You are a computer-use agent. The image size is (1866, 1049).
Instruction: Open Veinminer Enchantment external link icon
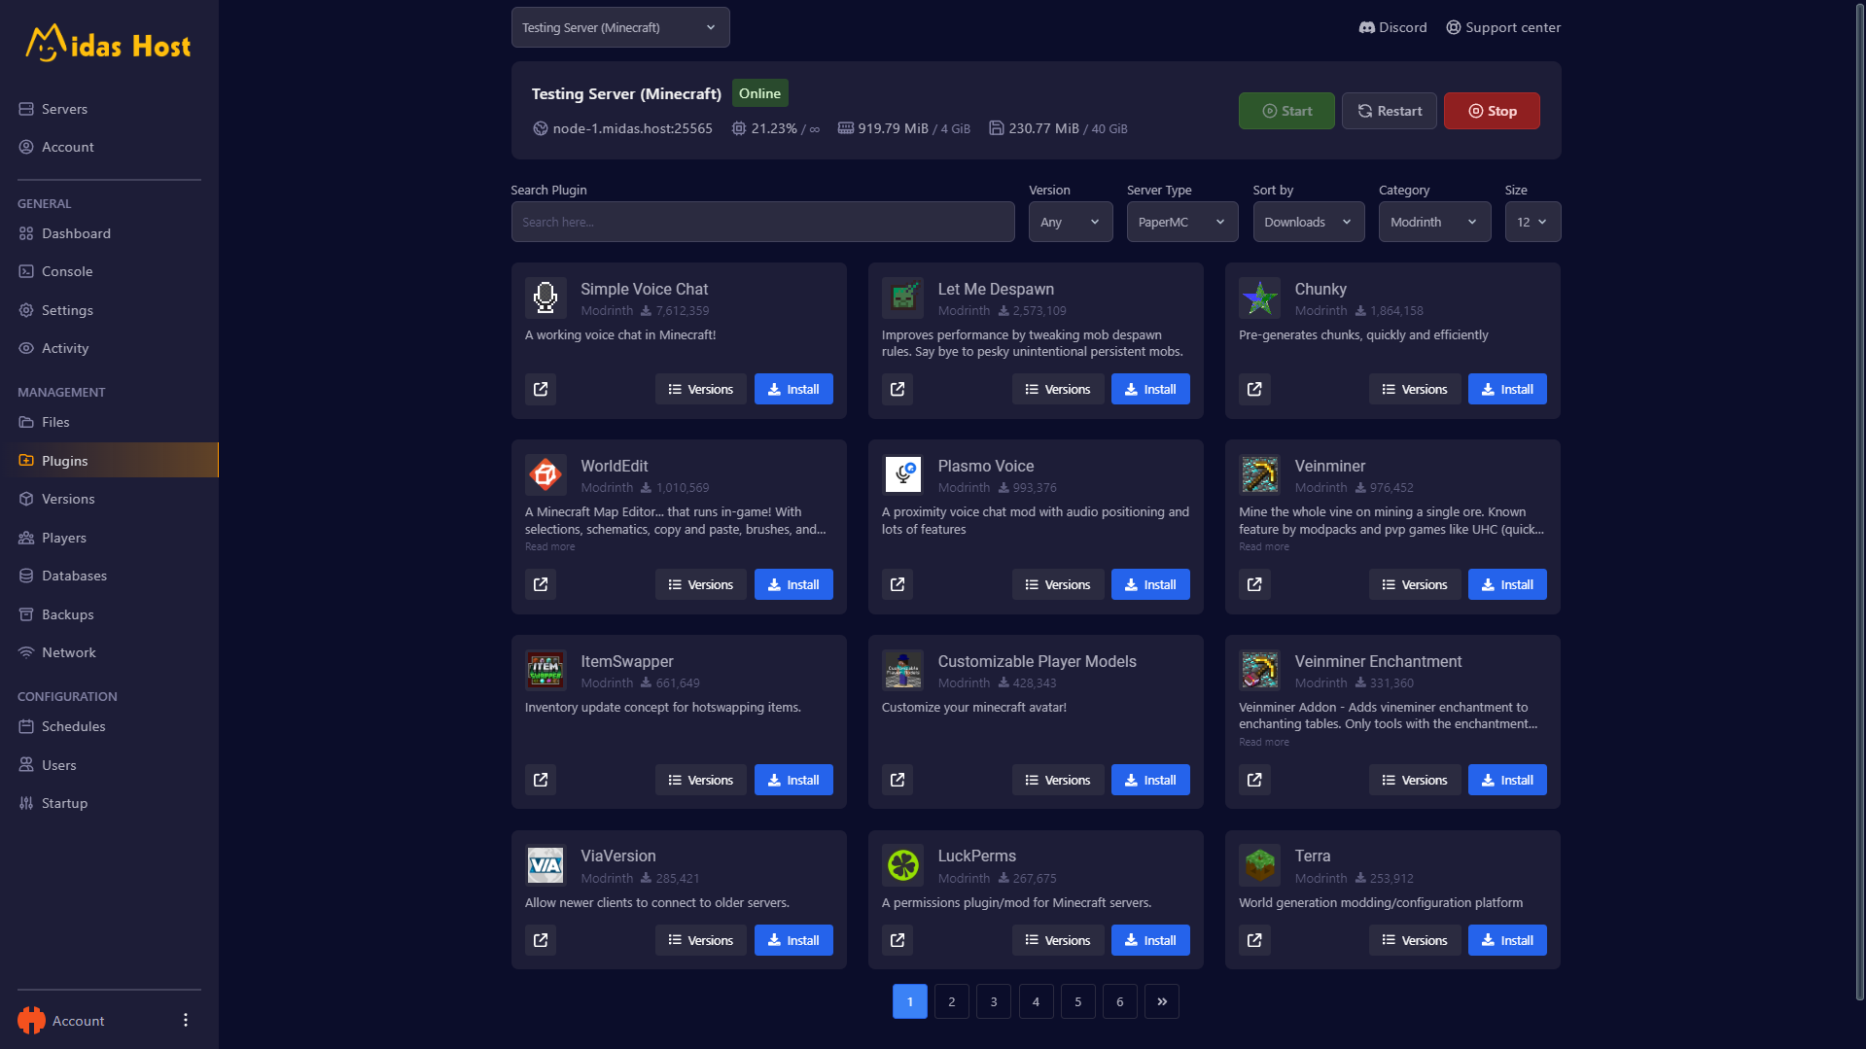coord(1254,780)
